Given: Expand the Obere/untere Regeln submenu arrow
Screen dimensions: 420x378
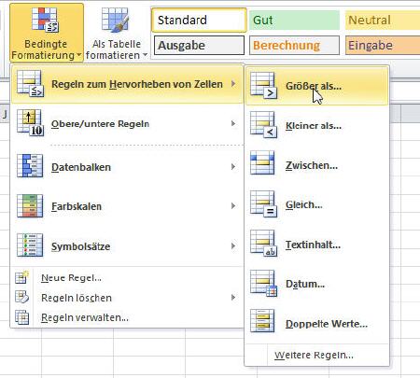Looking at the screenshot, I should pyautogui.click(x=233, y=124).
